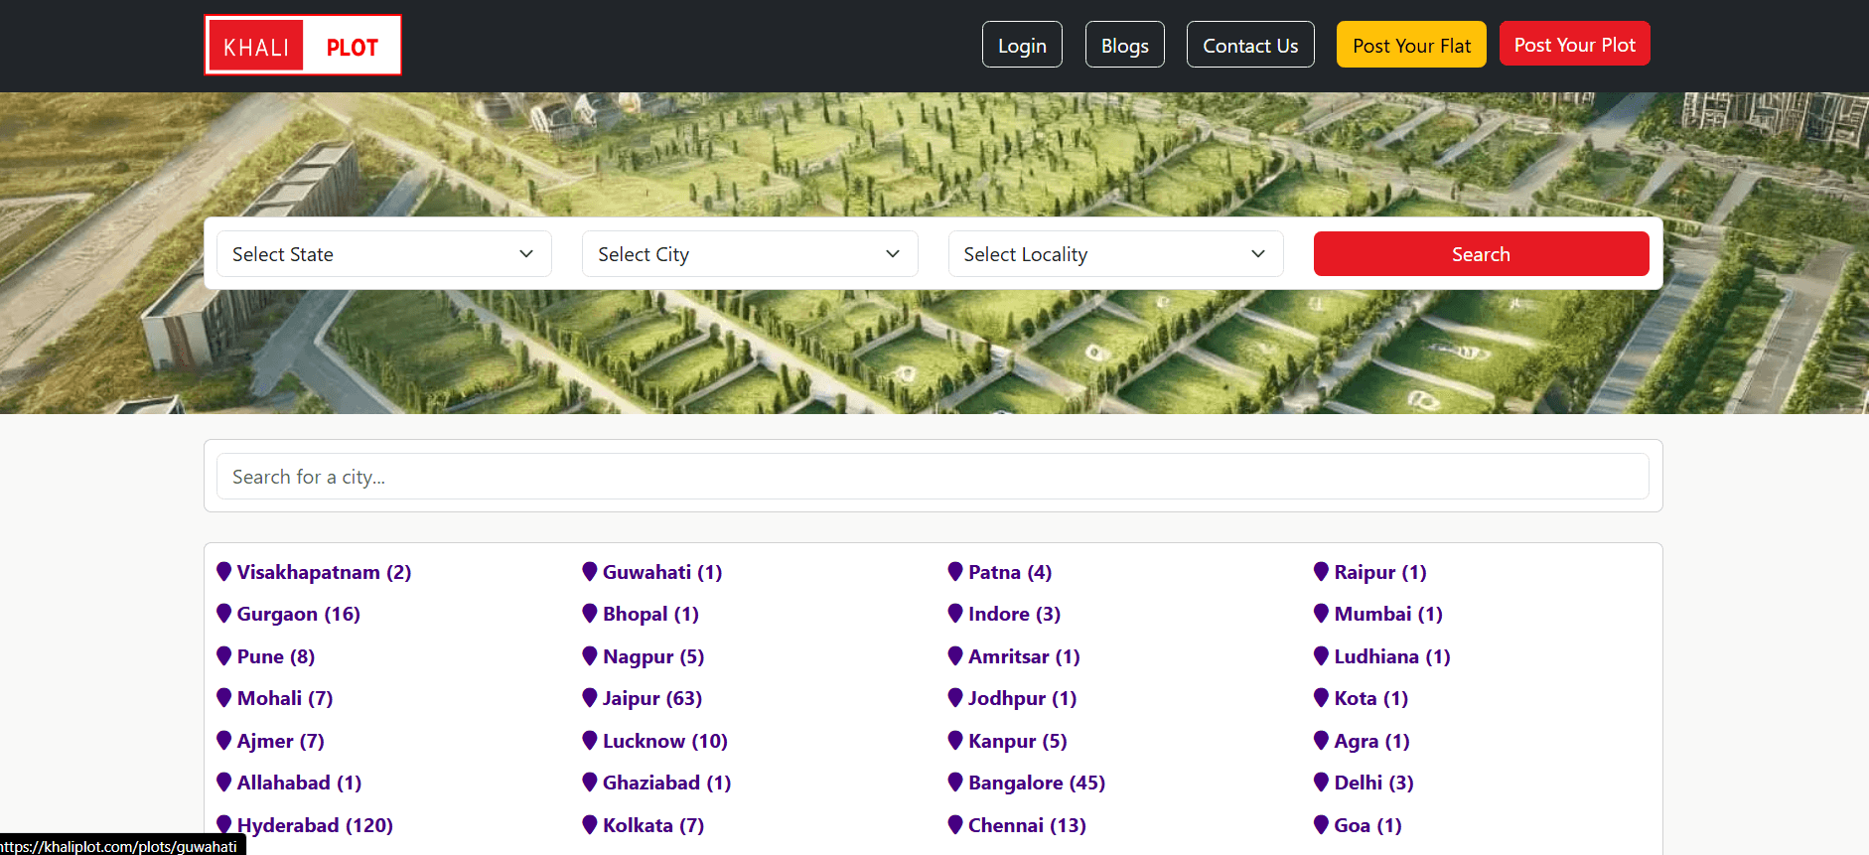Click the pin icon beside Jaipur
Screen dimensions: 1869x855
[x=590, y=697]
